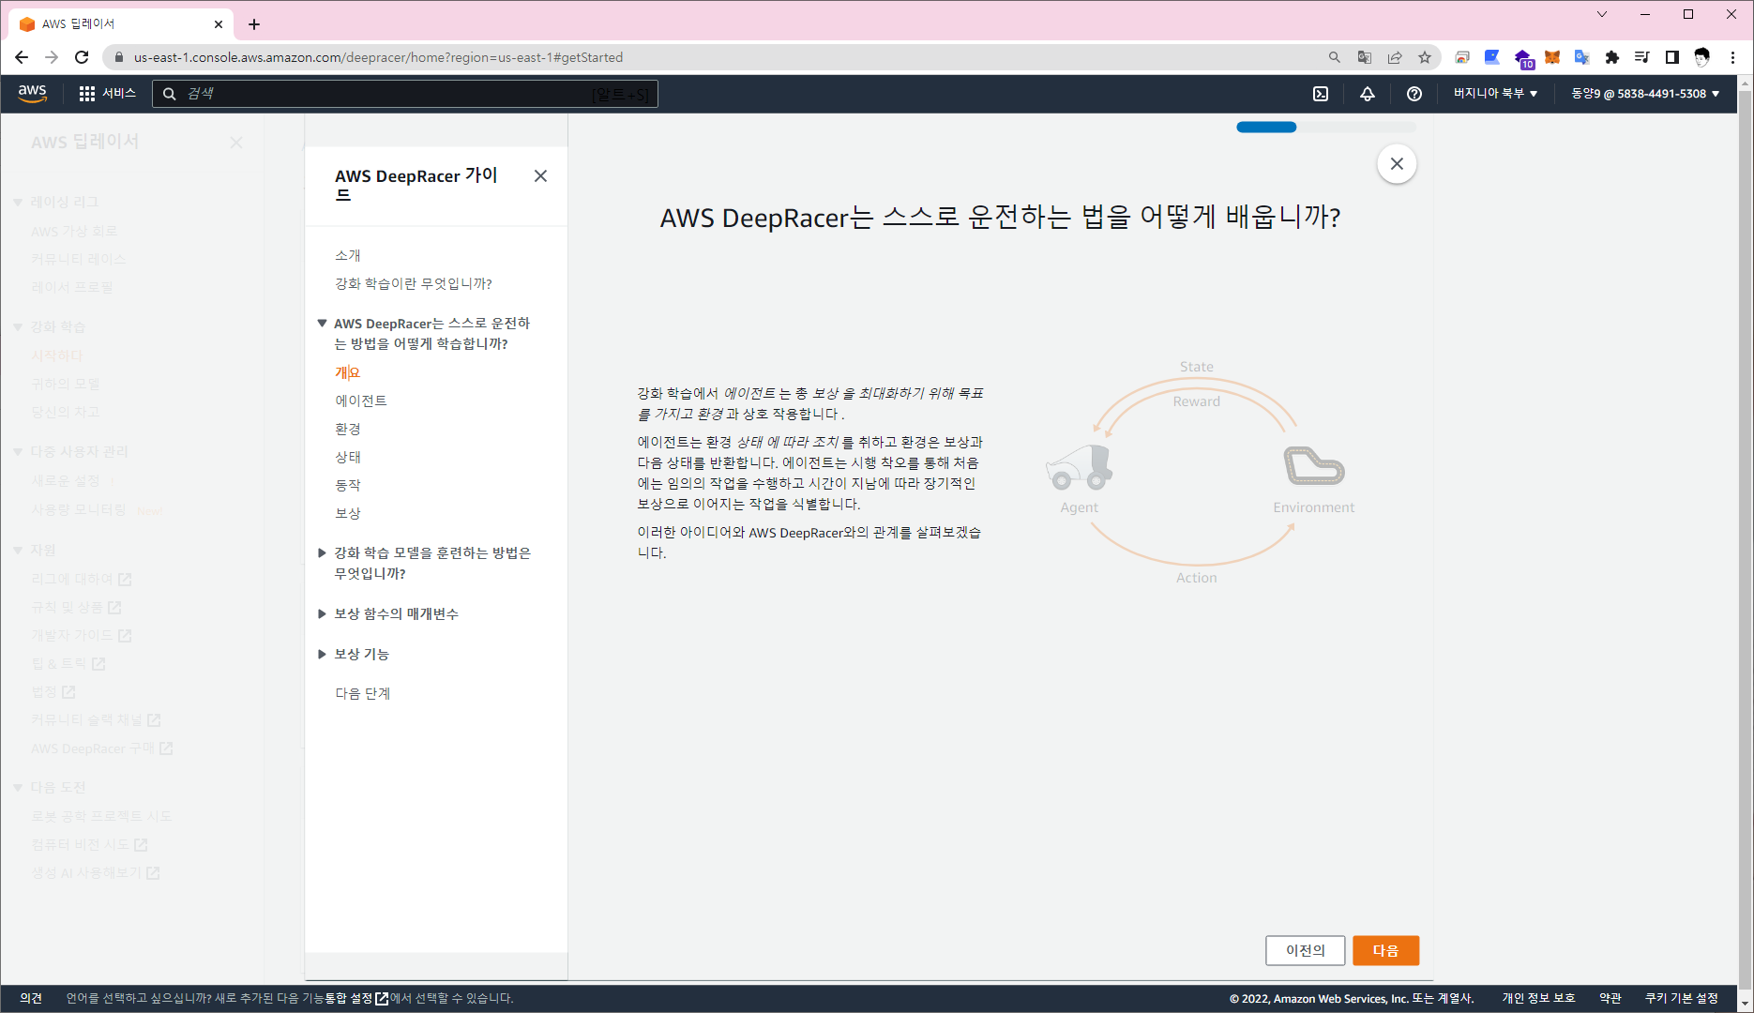This screenshot has height=1013, width=1754.
Task: Open the tab search chevron
Action: tap(1602, 14)
